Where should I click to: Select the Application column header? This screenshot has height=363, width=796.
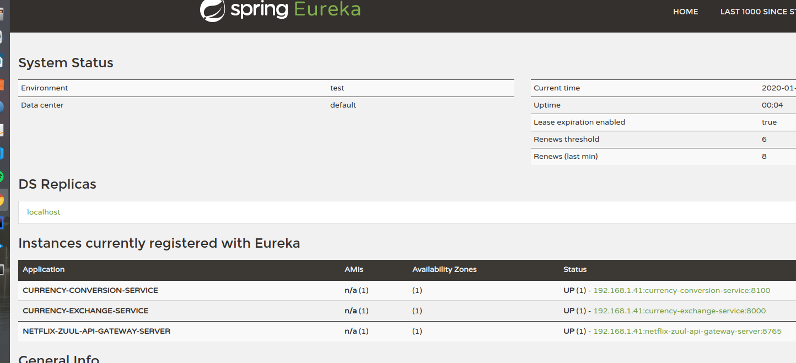tap(44, 270)
